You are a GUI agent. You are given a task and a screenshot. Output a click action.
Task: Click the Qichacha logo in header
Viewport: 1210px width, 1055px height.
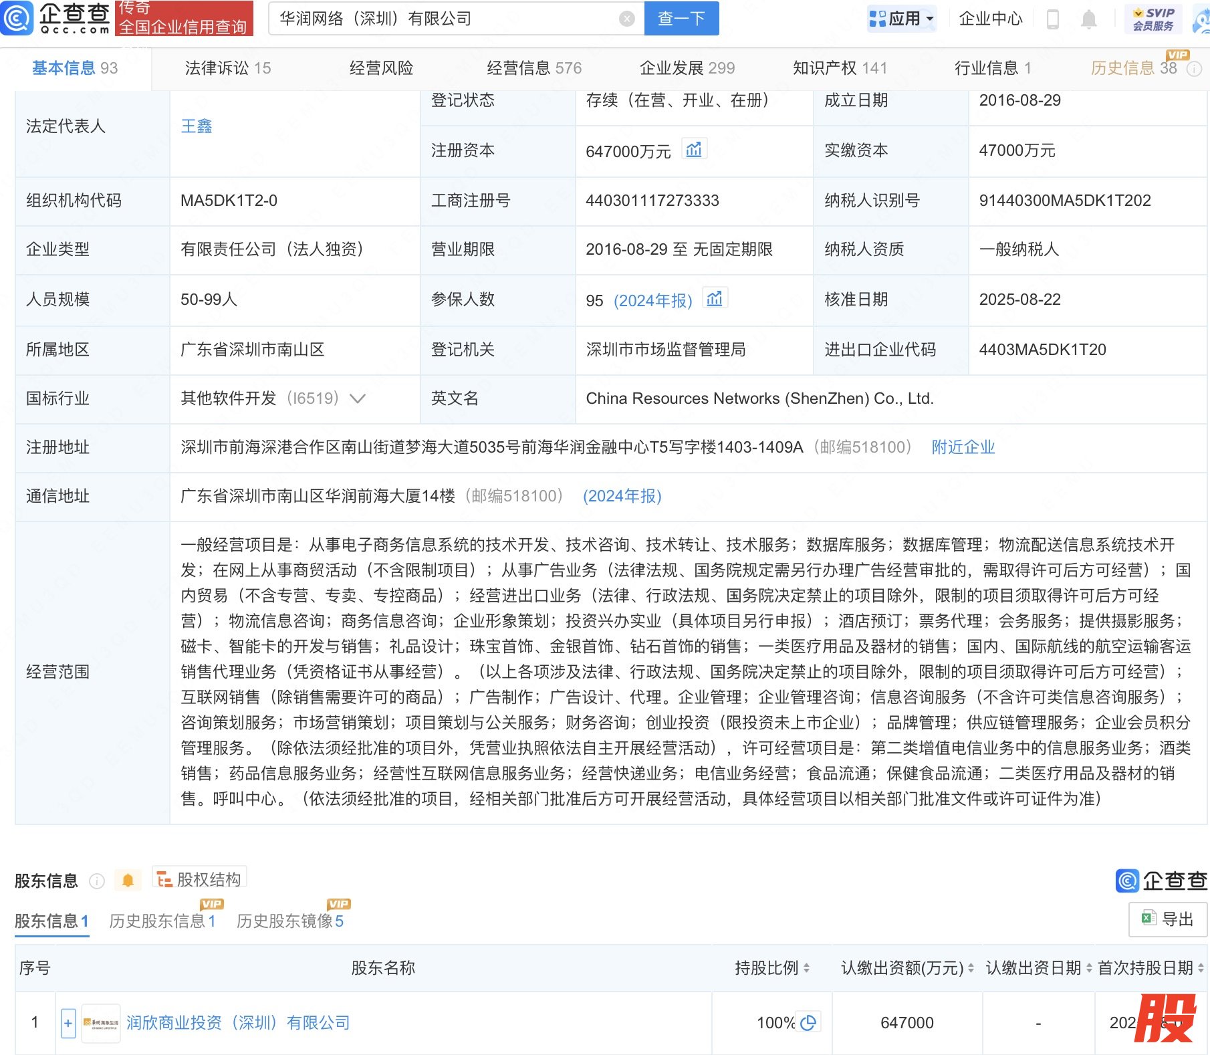[x=56, y=18]
